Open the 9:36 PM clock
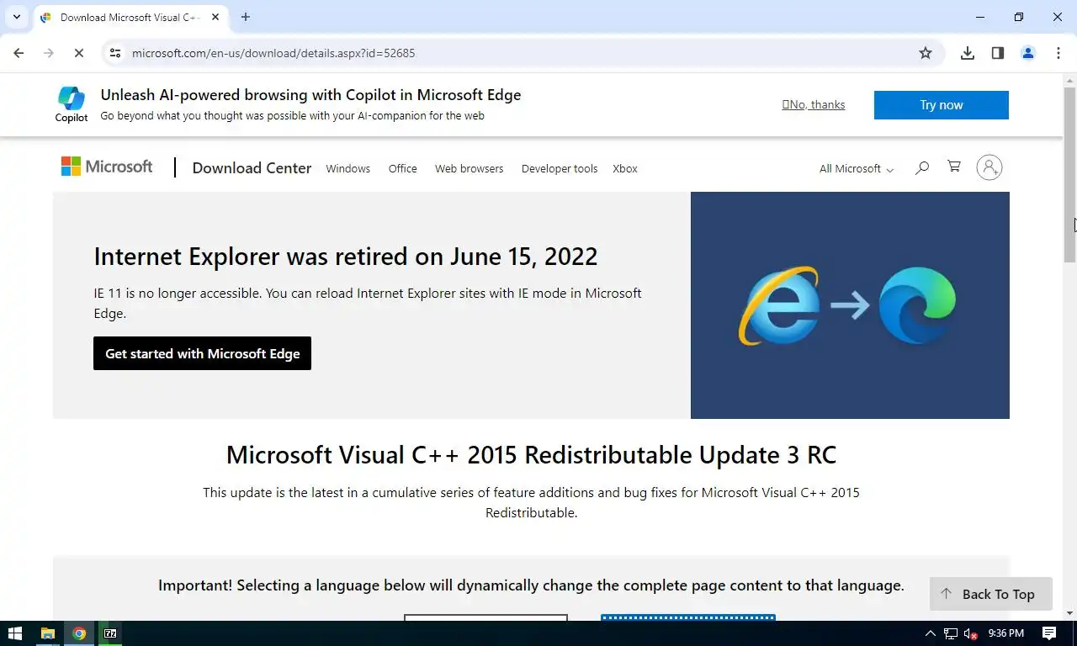 click(1006, 633)
